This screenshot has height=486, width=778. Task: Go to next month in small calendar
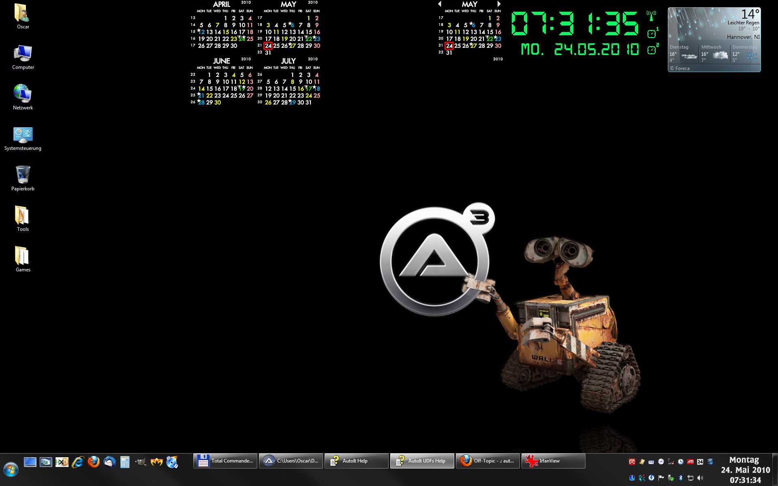pyautogui.click(x=499, y=4)
